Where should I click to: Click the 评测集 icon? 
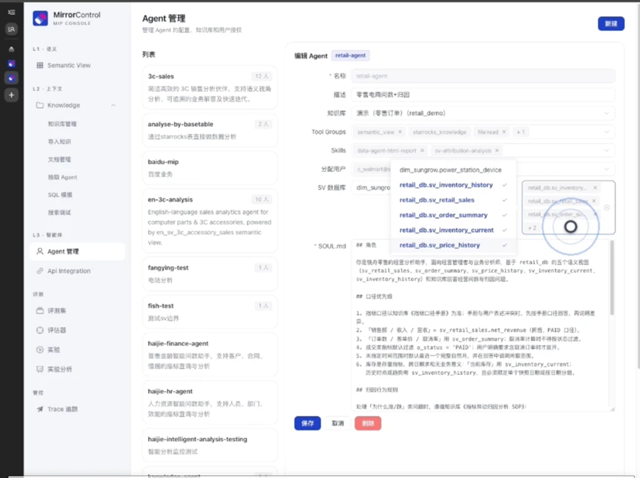(x=39, y=311)
